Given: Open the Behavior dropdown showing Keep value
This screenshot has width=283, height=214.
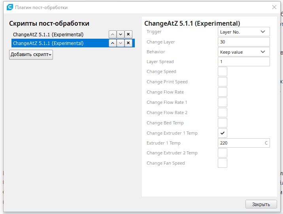Looking at the screenshot, I should [244, 52].
